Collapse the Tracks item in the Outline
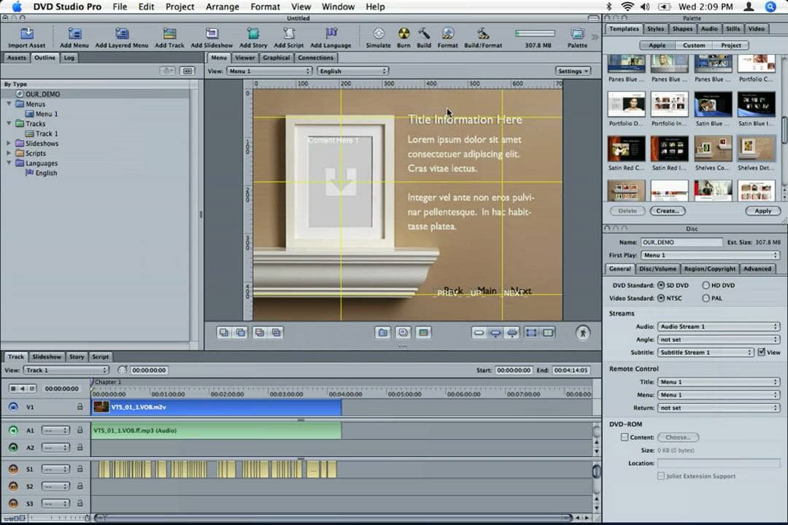788x525 pixels. coord(9,124)
